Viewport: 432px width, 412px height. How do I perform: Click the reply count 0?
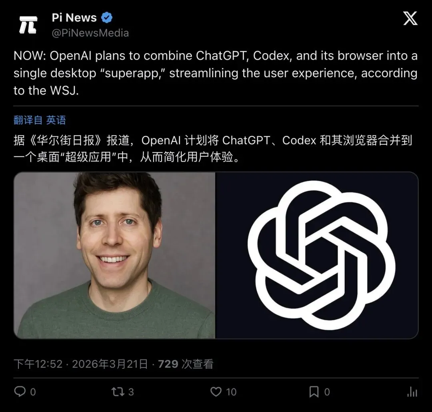(x=33, y=392)
